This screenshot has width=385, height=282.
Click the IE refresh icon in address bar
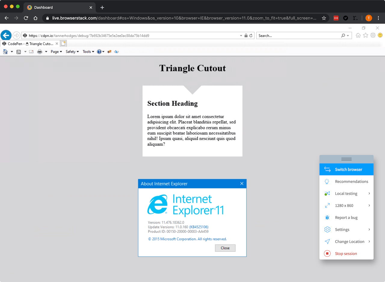point(251,35)
